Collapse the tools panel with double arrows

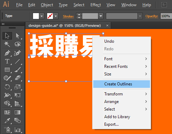click(x=3, y=24)
